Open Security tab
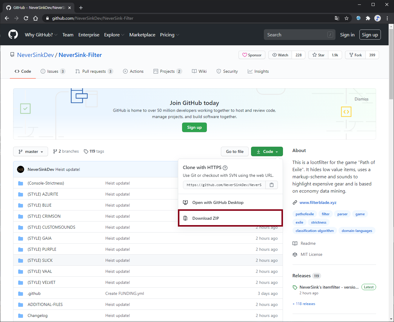The width and height of the screenshot is (394, 322). click(227, 71)
